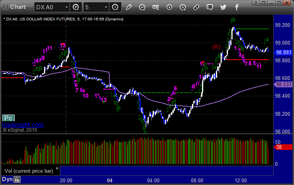294x185 pixels.
Task: Click the 99.000 price axis label
Action: (282, 43)
